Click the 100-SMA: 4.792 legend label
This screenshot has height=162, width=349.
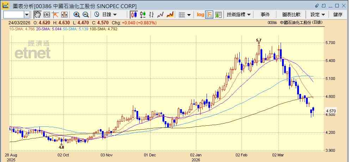click(104, 29)
